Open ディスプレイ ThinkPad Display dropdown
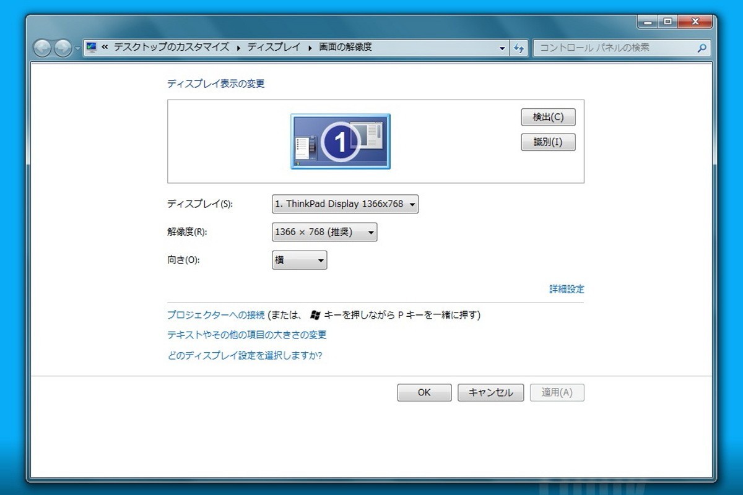 pyautogui.click(x=345, y=204)
